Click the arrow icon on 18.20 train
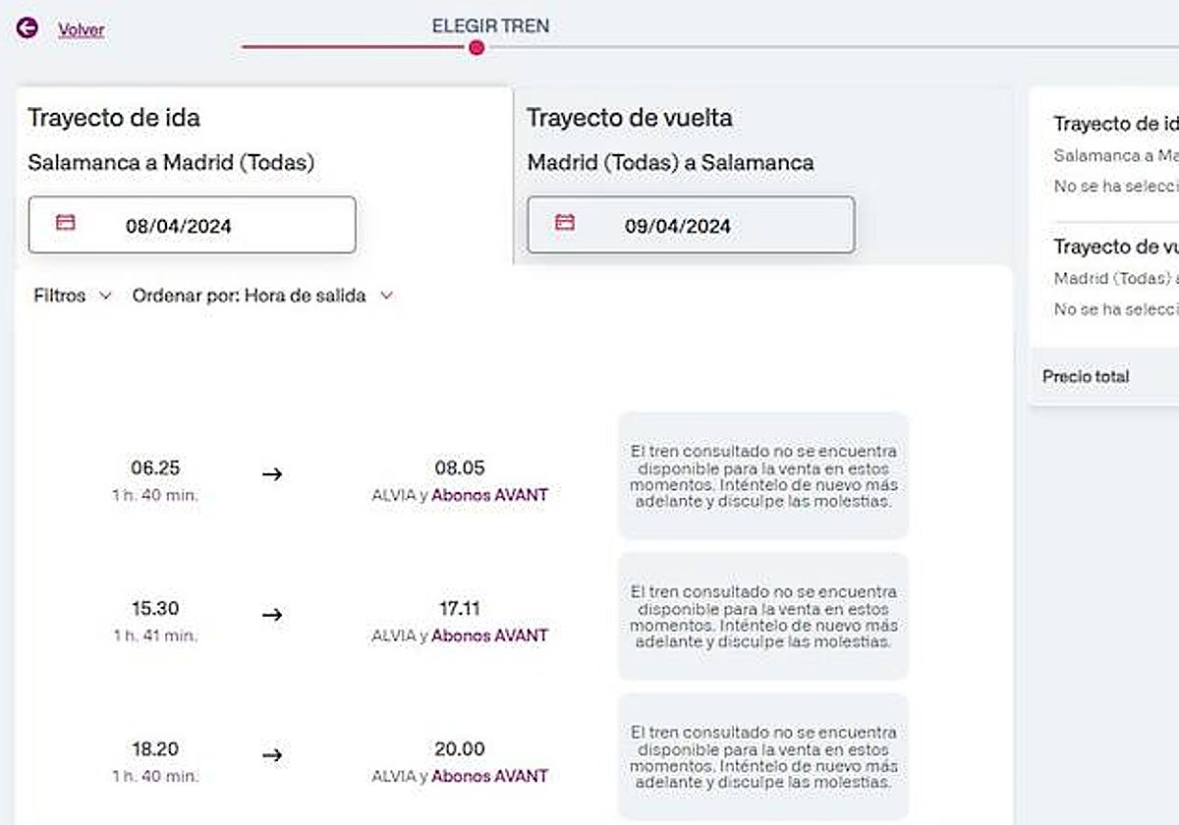 [272, 755]
